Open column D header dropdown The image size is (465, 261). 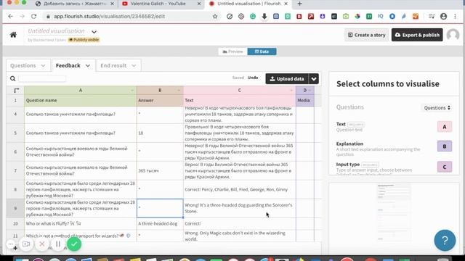[x=310, y=90]
